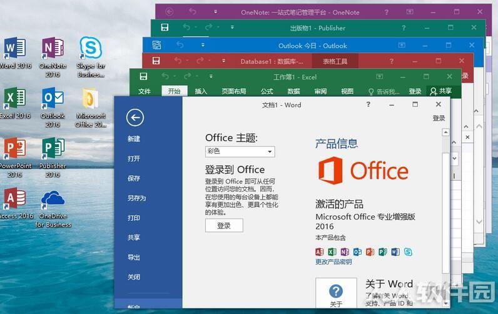Click the 登录 button under 登录到 Office
The image size is (498, 314).
224,225
